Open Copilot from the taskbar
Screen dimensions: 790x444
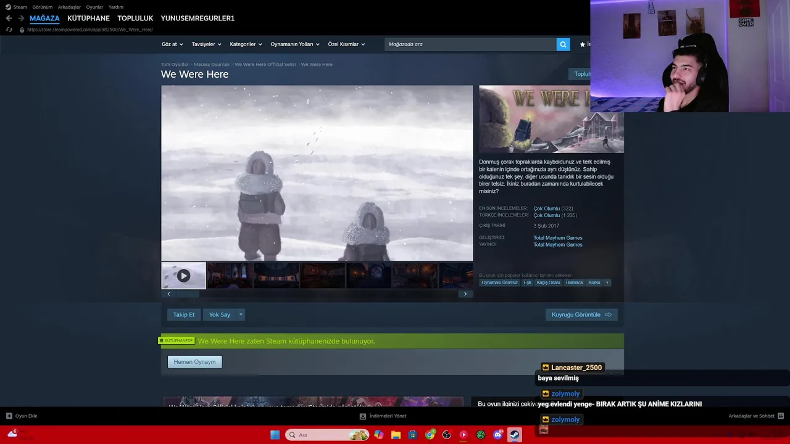pos(379,435)
